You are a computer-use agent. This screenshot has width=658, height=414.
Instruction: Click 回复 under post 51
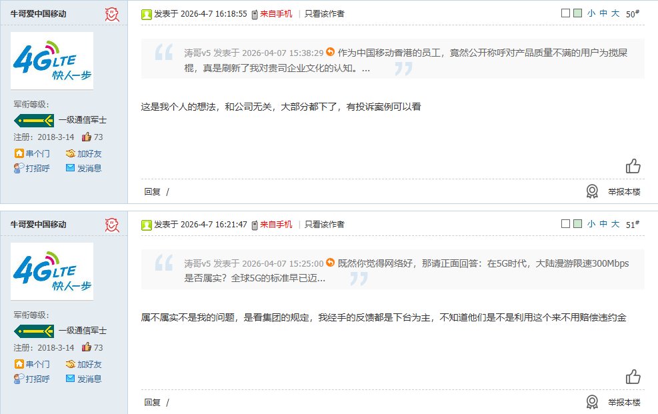point(152,402)
